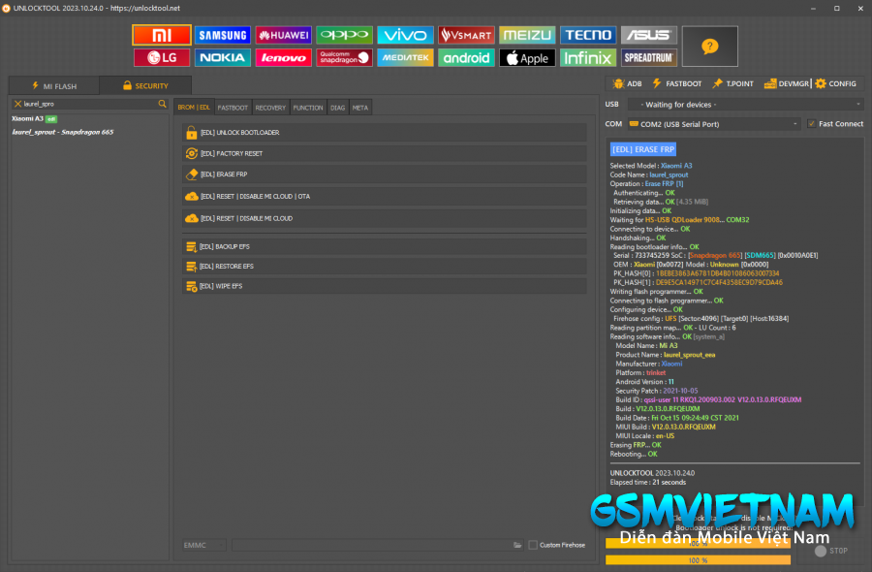Select the Apple brand icon

[527, 57]
